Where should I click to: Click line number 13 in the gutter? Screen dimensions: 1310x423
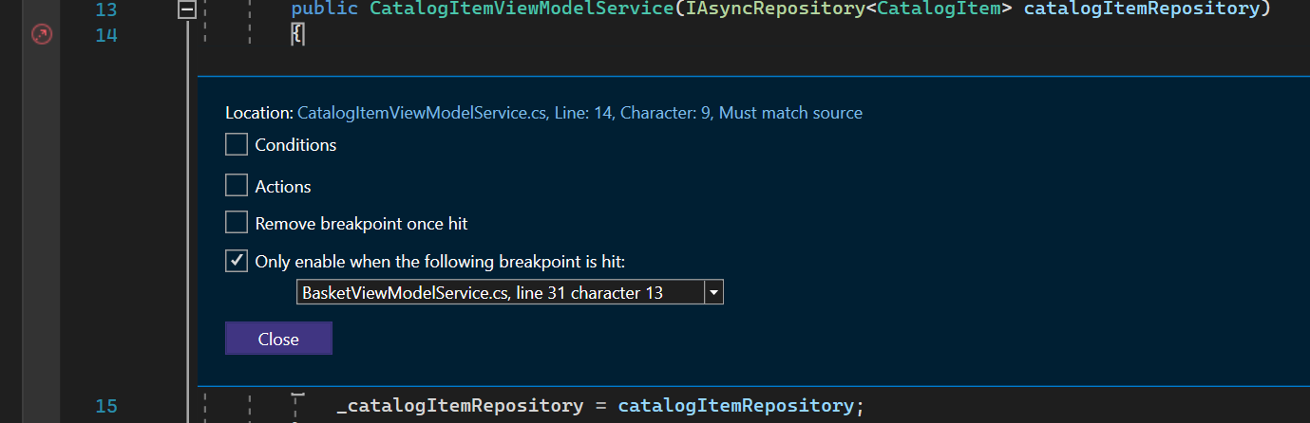(106, 9)
